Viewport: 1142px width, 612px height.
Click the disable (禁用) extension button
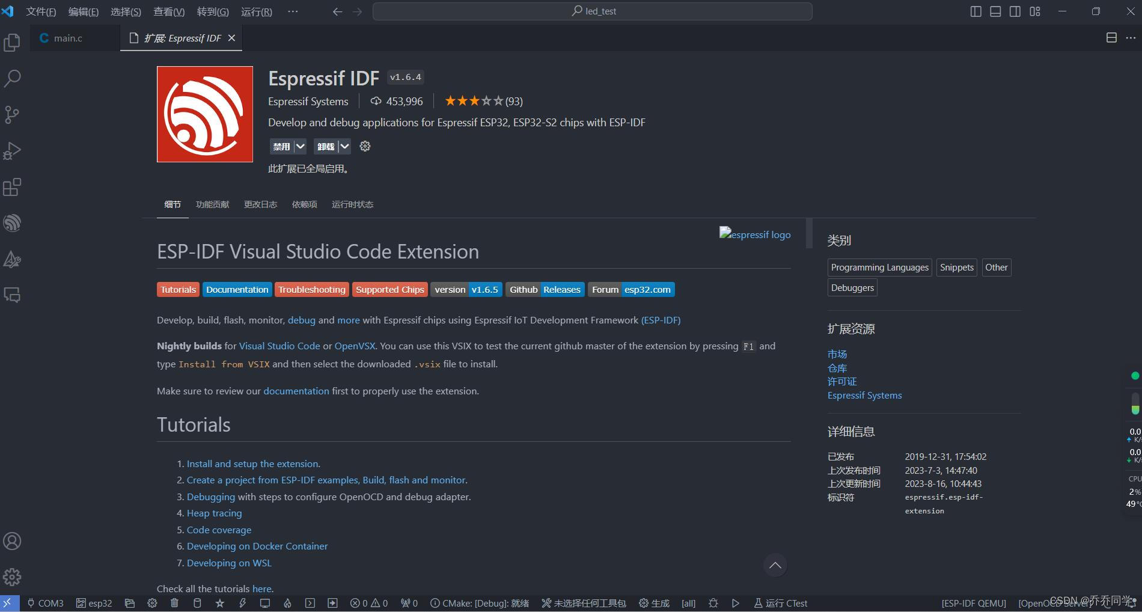pos(281,146)
